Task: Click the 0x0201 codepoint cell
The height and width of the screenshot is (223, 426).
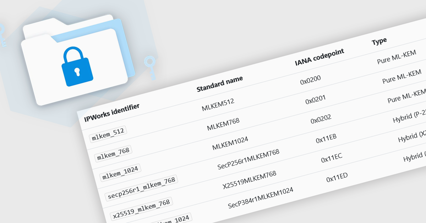Action: coord(316,100)
